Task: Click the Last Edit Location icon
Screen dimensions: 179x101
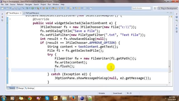Action: click(x=76, y=8)
